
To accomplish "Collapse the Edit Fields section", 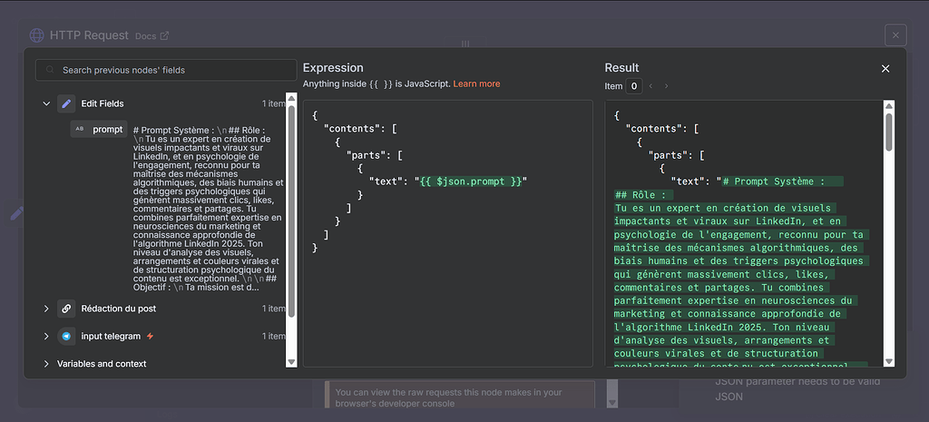I will pyautogui.click(x=46, y=103).
